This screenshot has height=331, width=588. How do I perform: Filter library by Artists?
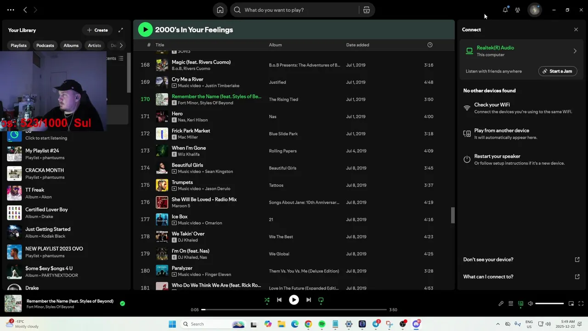95,46
